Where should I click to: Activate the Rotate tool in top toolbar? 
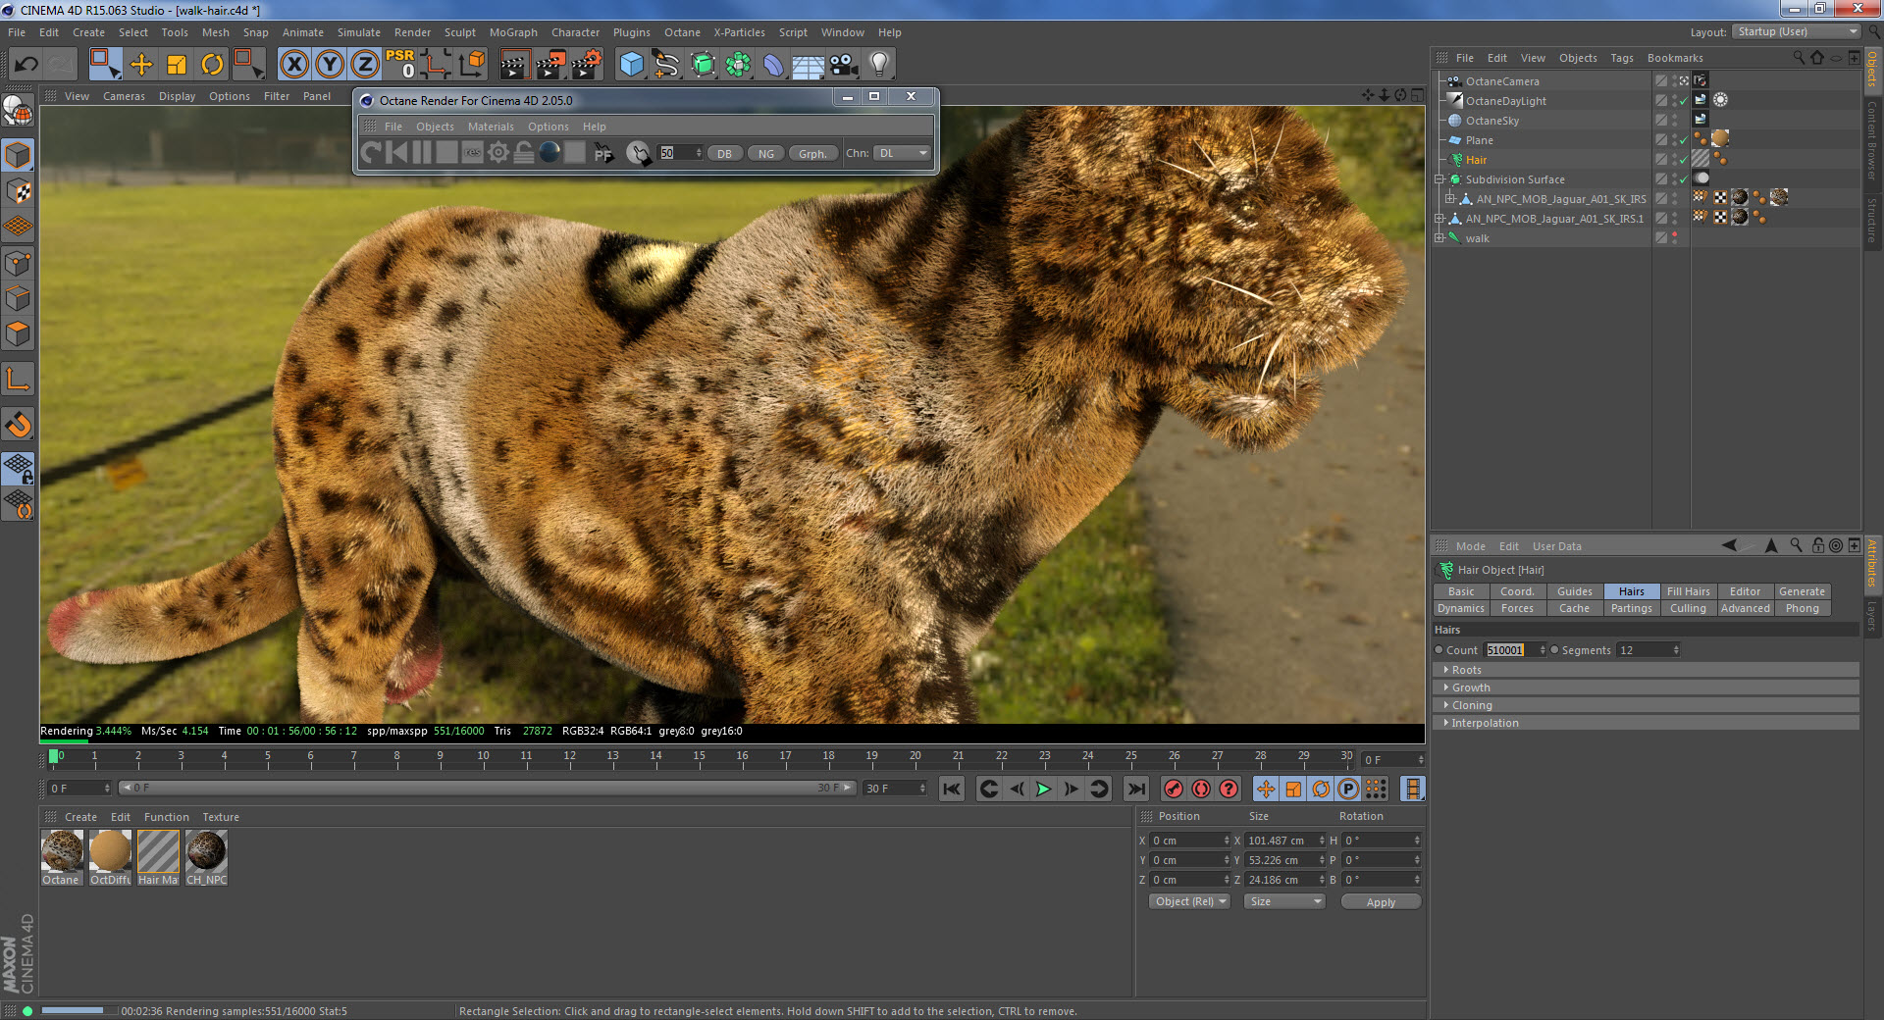point(212,65)
